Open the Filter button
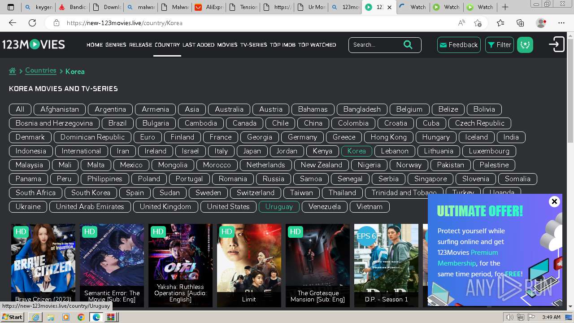 (500, 45)
